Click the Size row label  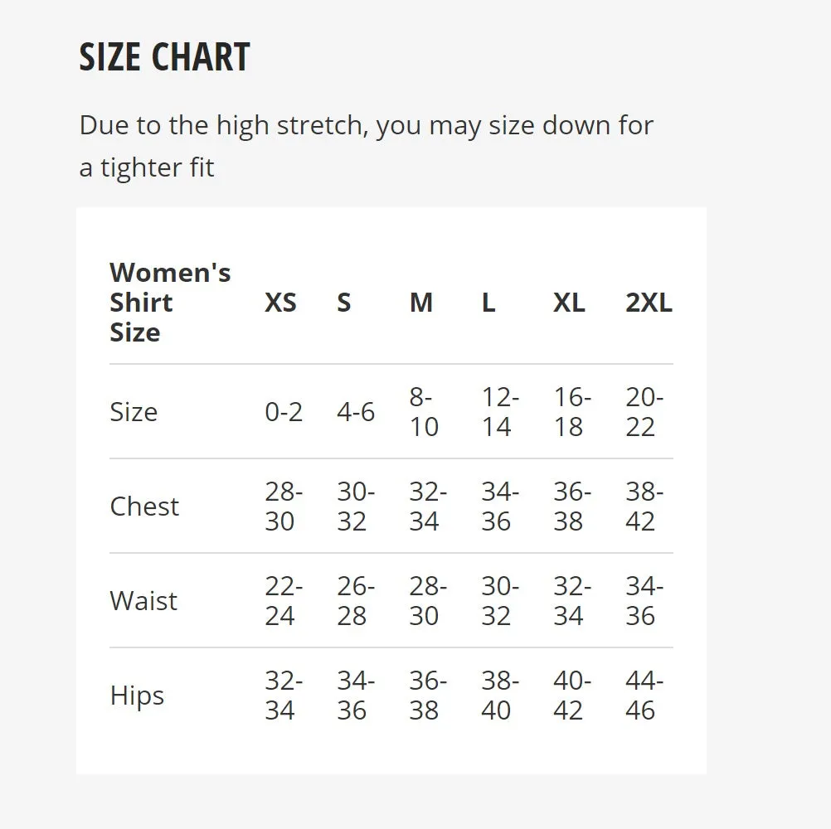tap(134, 412)
